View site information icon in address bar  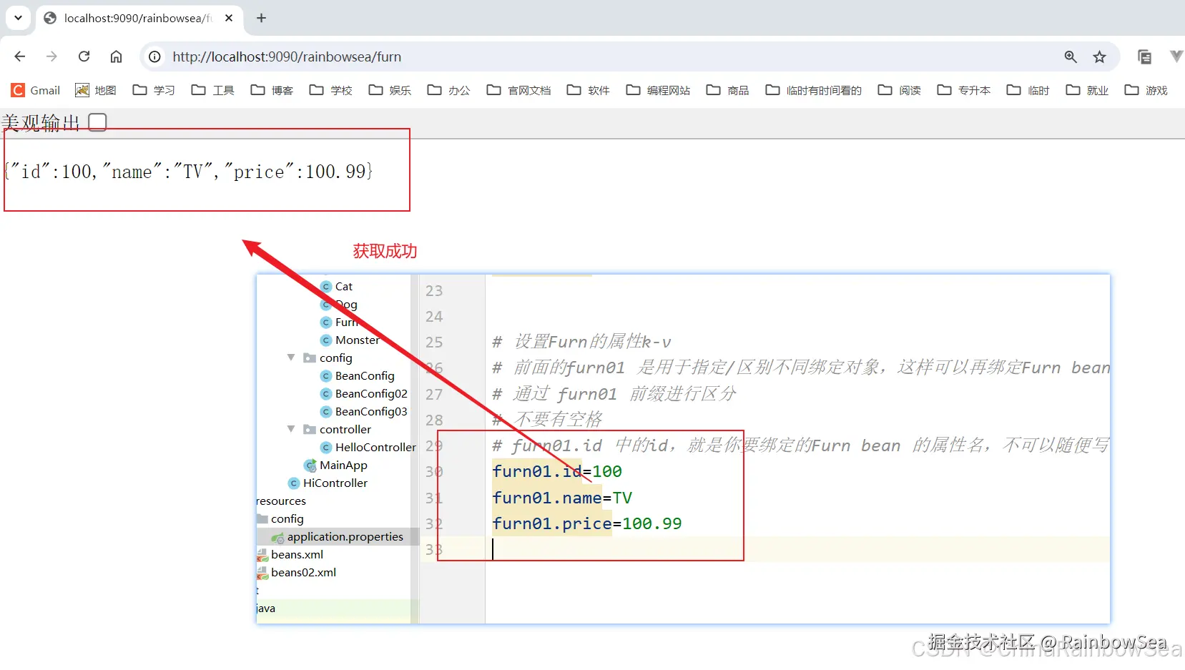pos(154,56)
